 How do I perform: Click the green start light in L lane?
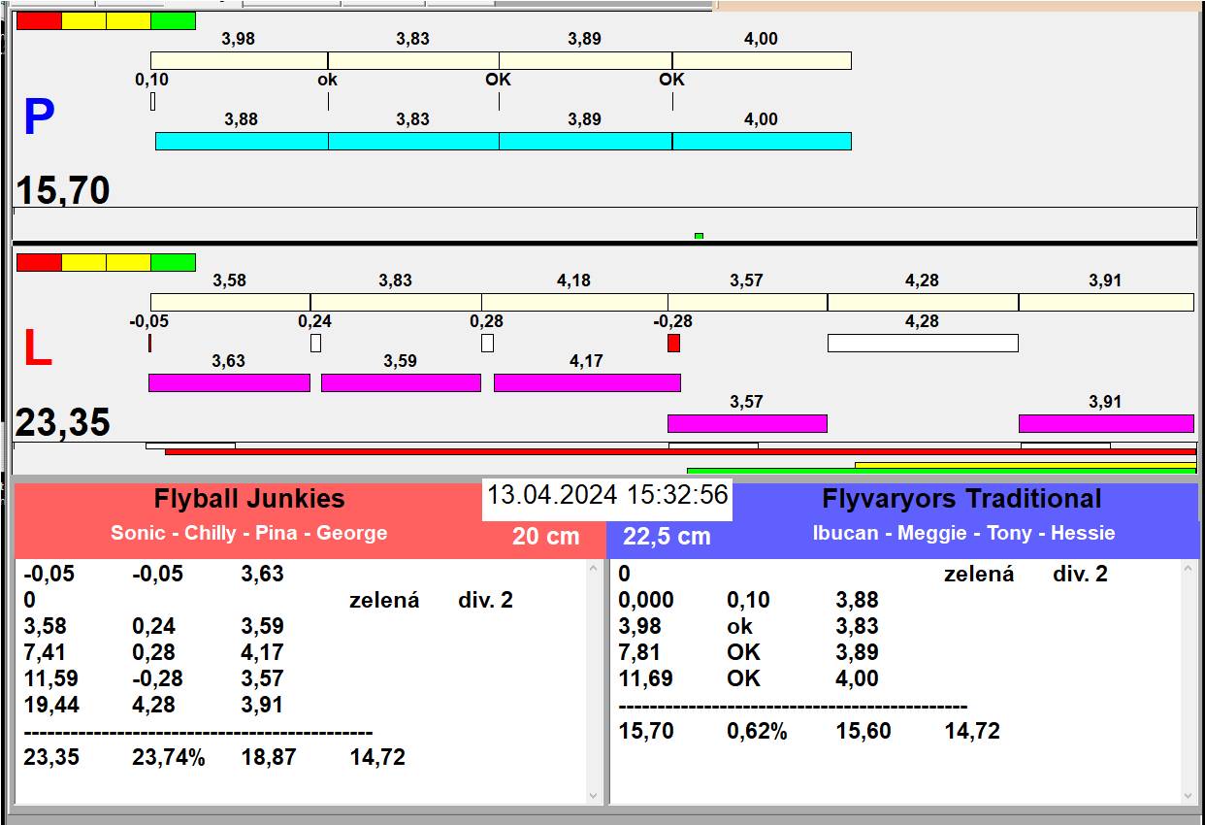point(173,262)
